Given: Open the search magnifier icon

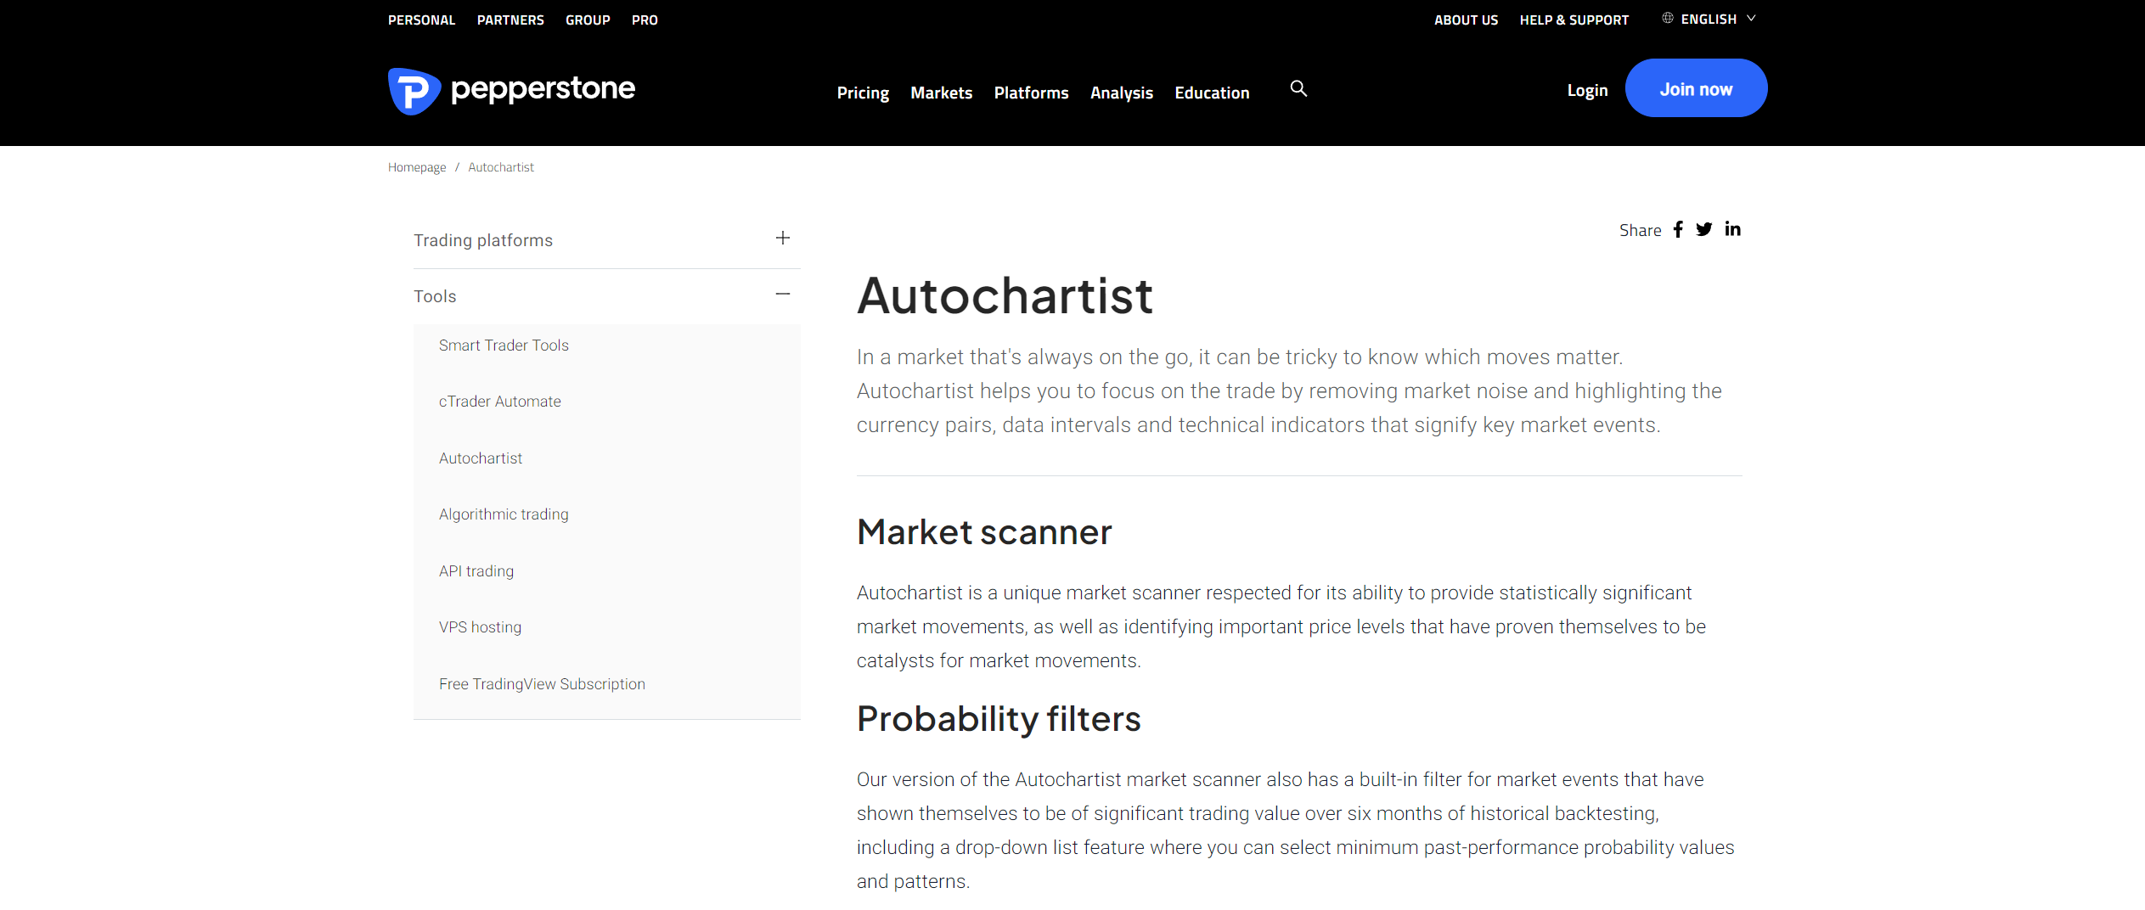Looking at the screenshot, I should tap(1298, 88).
